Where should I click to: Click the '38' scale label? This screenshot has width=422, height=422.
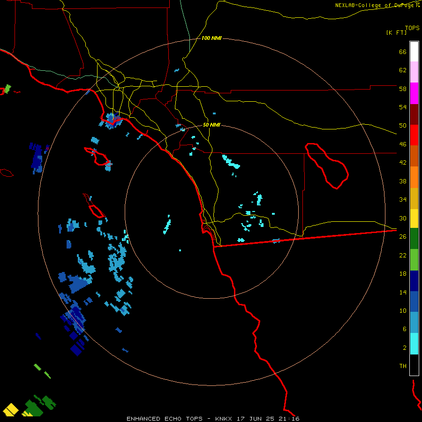click(403, 181)
